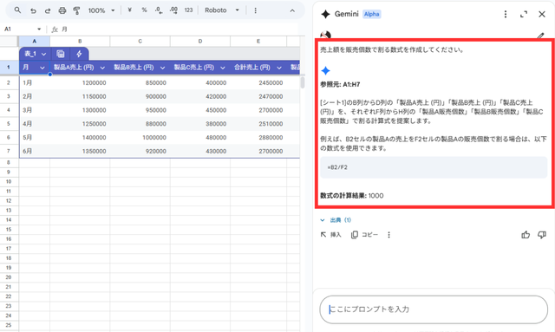Select cell with value 2450000
Screen dimensions: 555x332
[258, 83]
